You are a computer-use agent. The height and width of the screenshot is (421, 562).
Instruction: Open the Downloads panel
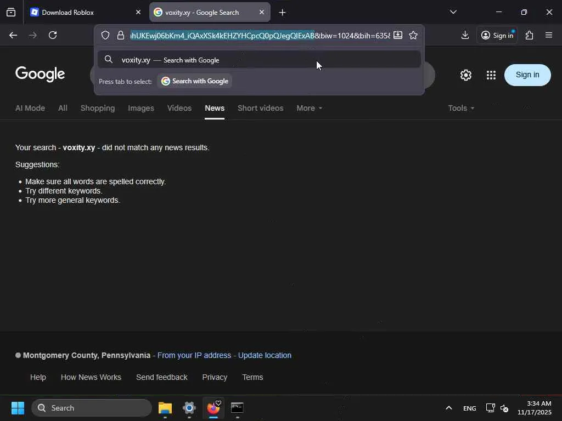pyautogui.click(x=465, y=35)
